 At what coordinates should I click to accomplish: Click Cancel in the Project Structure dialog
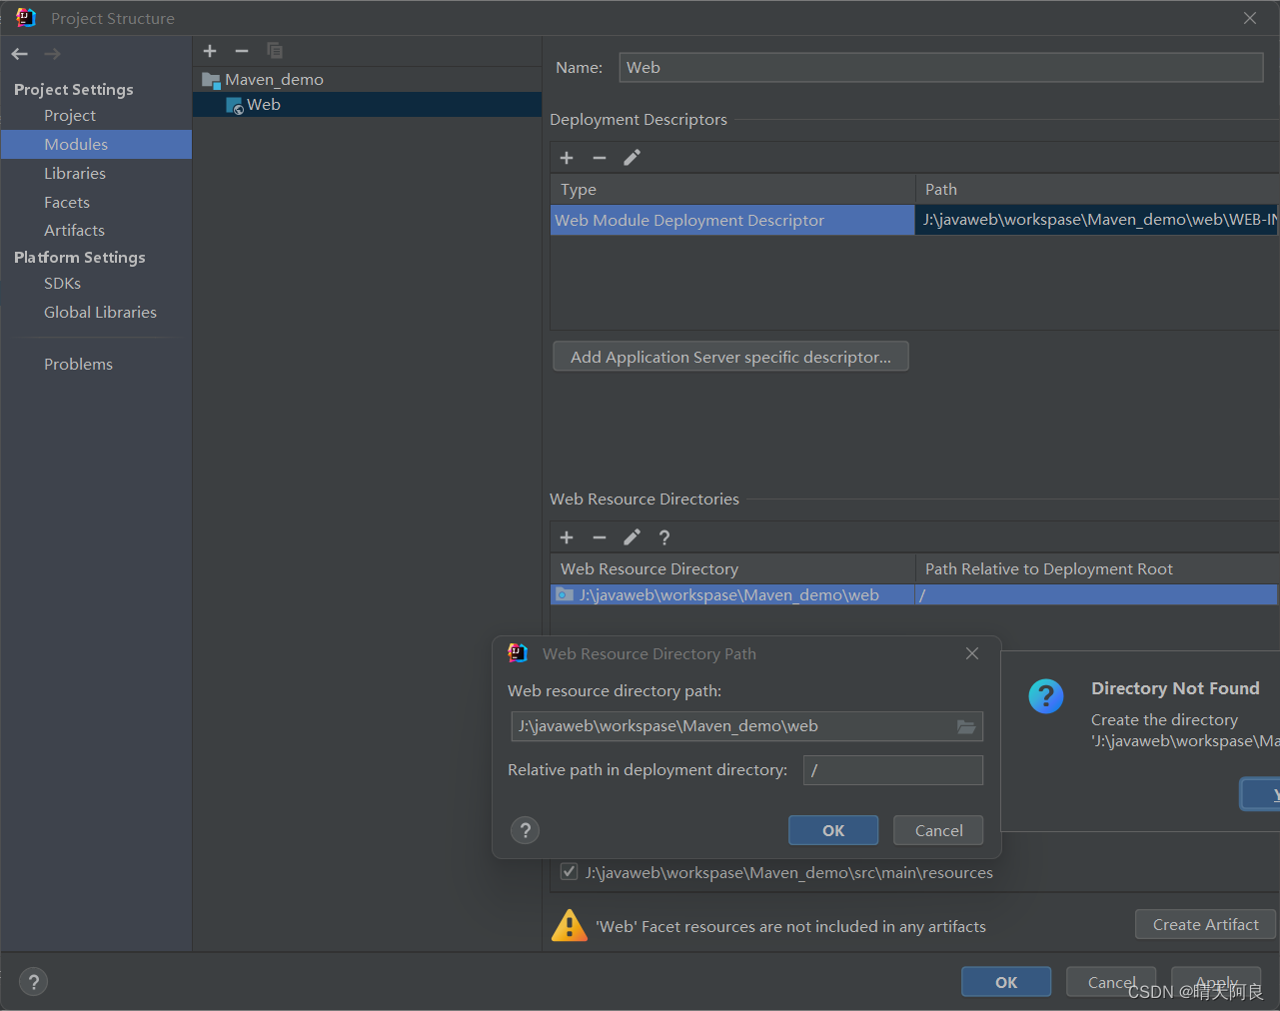1111,982
